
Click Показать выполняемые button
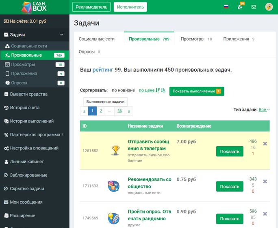pyautogui.click(x=197, y=91)
